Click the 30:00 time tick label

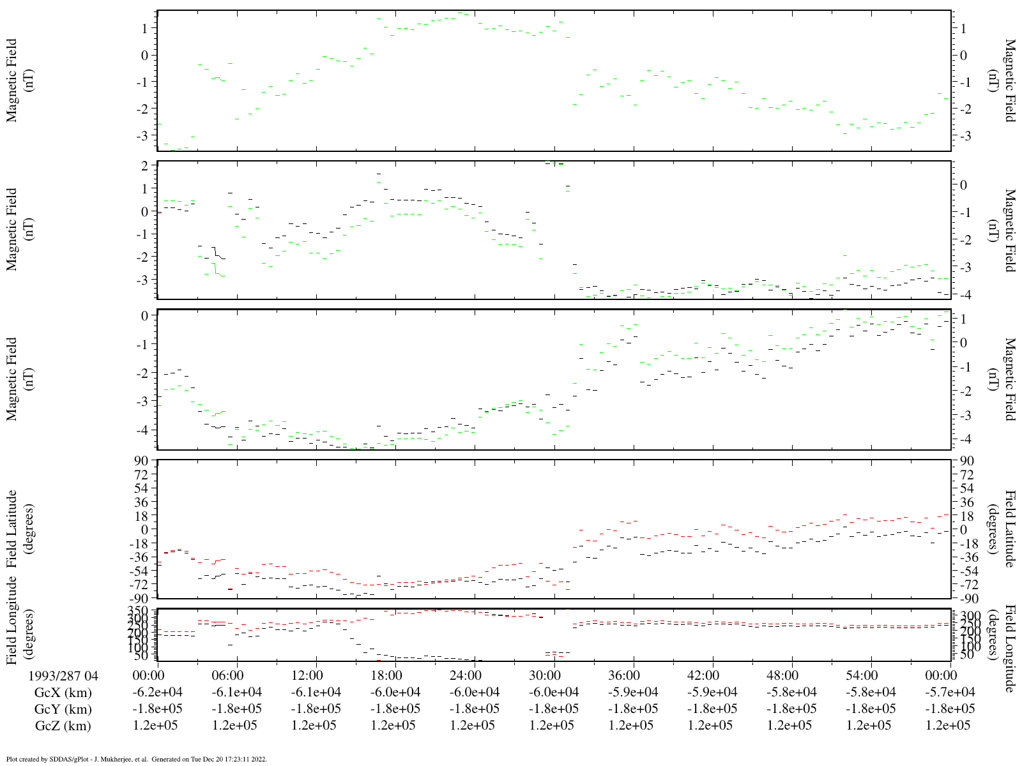[x=545, y=675]
